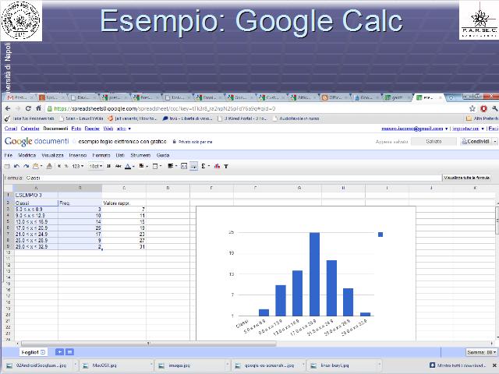Click the add sheet plus button
The height and width of the screenshot is (374, 499).
pyautogui.click(x=59, y=352)
